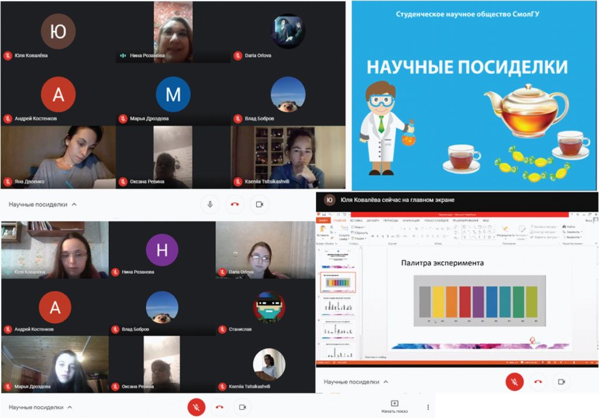599x418 pixels.
Task: Click Daria Orlova's round avatar in the top-left call
Action: pyautogui.click(x=288, y=32)
